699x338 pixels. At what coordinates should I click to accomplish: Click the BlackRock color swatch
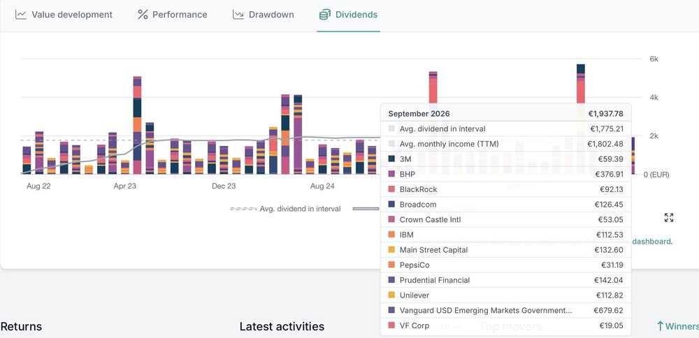[392, 189]
